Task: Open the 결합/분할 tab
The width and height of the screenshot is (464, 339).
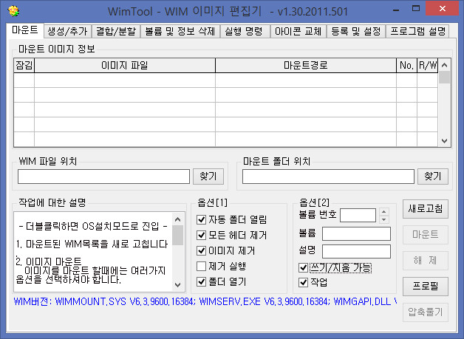Action: 116,31
